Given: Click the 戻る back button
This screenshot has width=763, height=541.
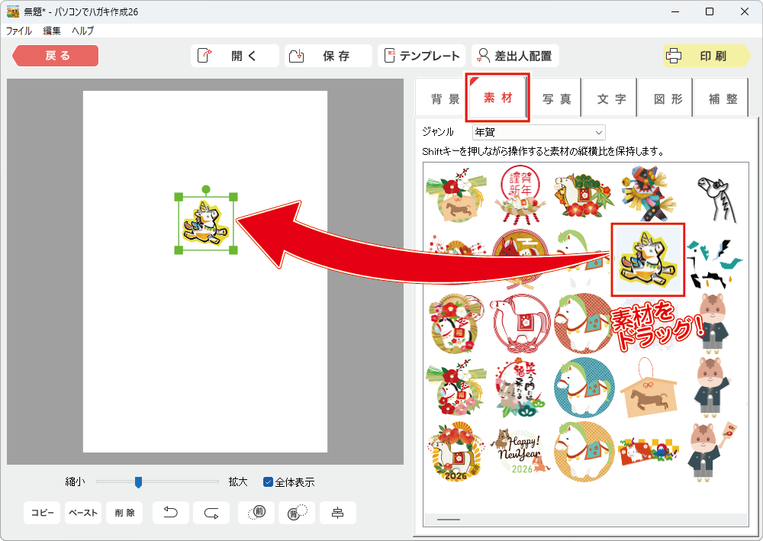Looking at the screenshot, I should pos(56,56).
